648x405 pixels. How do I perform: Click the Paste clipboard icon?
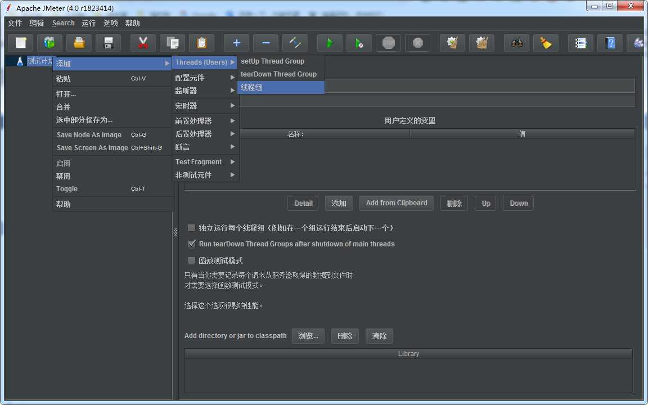pos(202,43)
